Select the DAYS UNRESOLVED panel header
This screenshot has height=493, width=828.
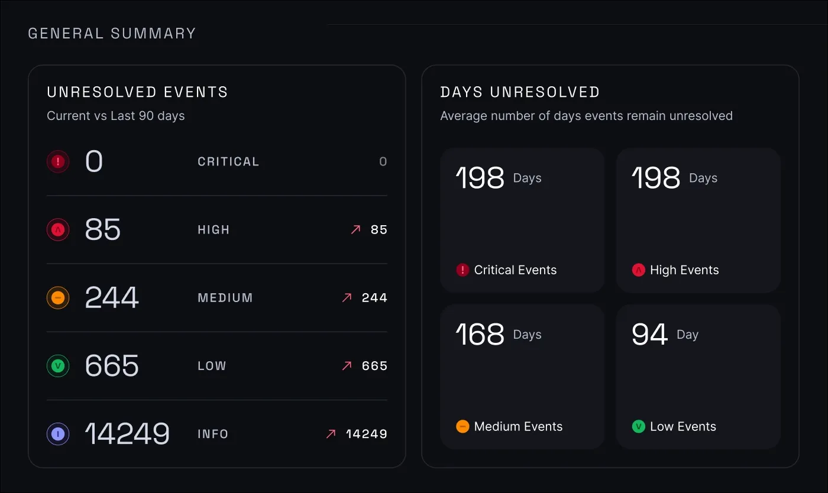(520, 92)
